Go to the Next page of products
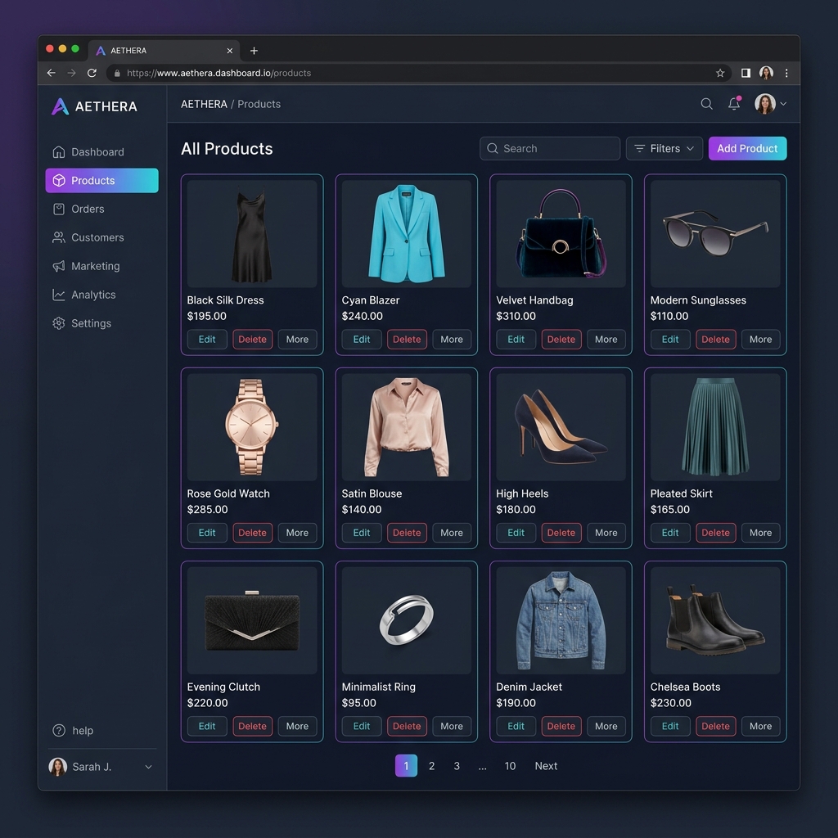Viewport: 838px width, 838px height. [x=546, y=766]
